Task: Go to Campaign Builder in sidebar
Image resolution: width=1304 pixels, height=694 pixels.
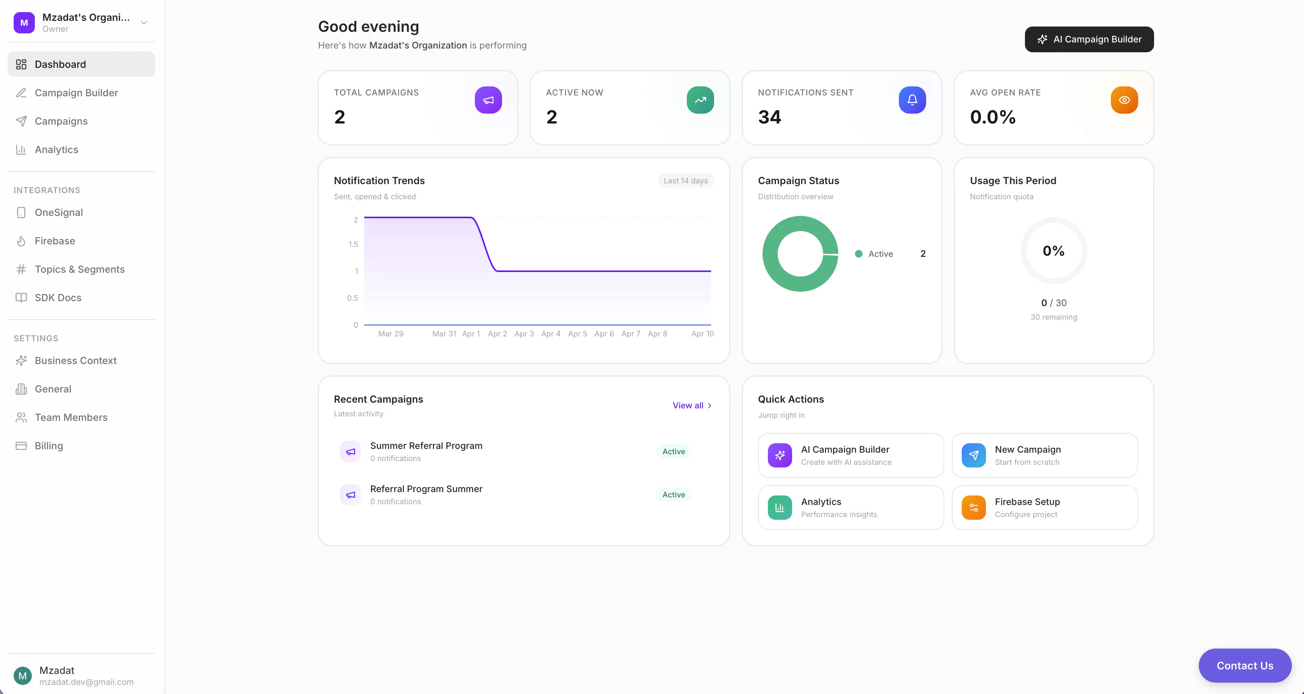Action: [81, 93]
